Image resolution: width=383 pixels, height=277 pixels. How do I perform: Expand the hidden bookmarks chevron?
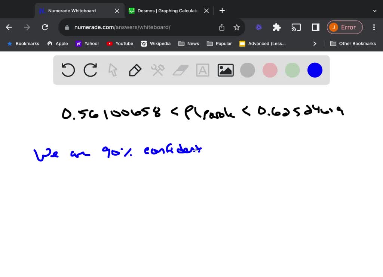[315, 44]
